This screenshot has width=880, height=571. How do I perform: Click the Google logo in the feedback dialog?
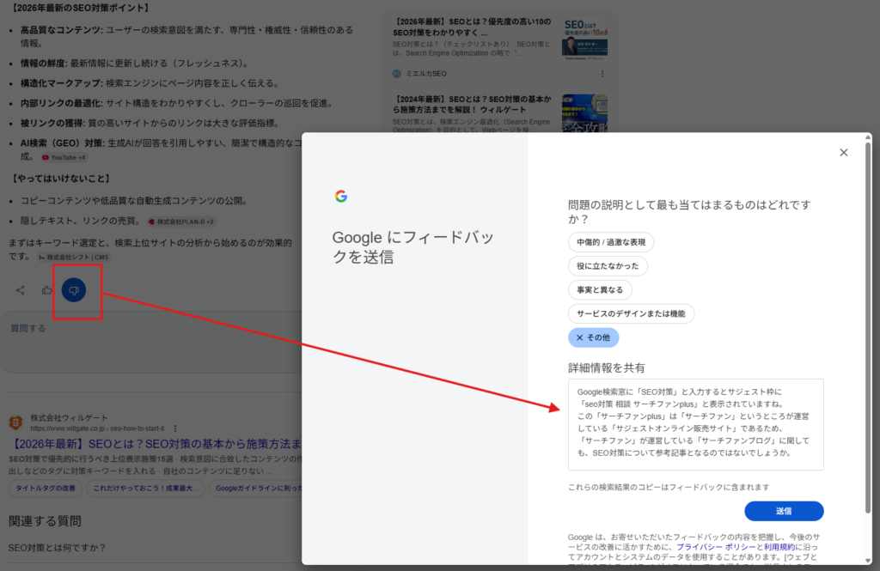point(341,195)
